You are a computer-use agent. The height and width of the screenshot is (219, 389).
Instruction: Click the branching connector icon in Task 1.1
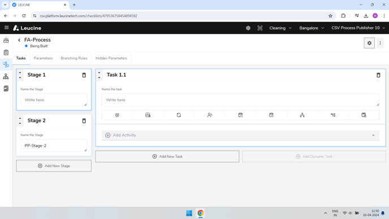tap(333, 115)
